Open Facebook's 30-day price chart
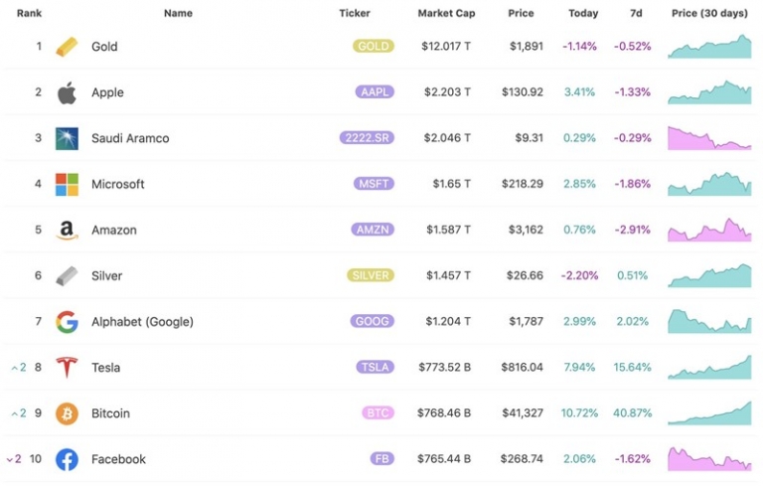Image resolution: width=763 pixels, height=486 pixels. [x=709, y=459]
